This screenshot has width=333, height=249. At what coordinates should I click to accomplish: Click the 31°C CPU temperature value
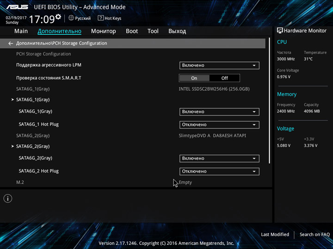pyautogui.click(x=308, y=59)
